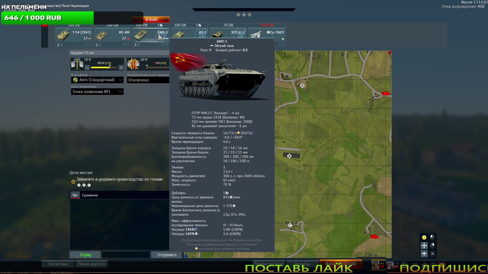Switch to the Сражение chat tab
The height and width of the screenshot is (274, 488).
coord(90,195)
